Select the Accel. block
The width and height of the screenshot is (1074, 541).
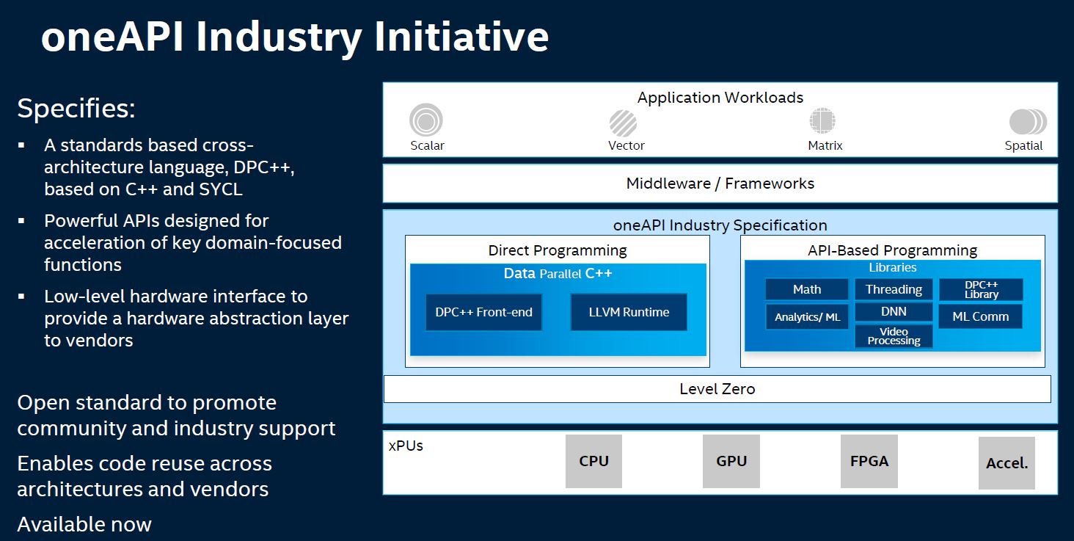[1007, 463]
